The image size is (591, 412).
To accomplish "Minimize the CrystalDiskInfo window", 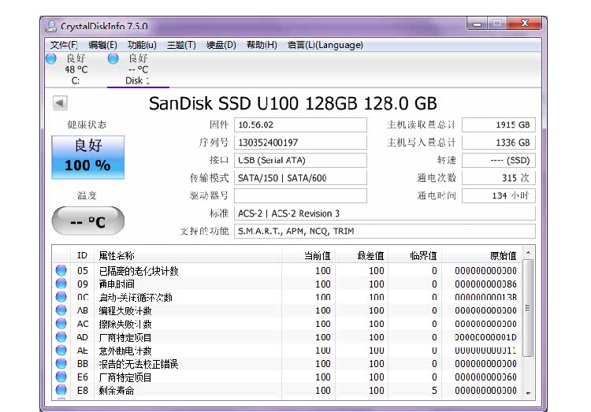I will (478, 24).
